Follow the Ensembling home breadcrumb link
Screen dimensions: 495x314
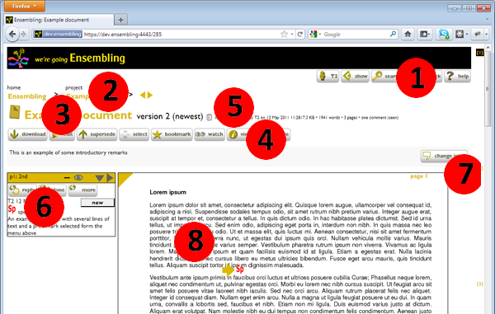(27, 96)
